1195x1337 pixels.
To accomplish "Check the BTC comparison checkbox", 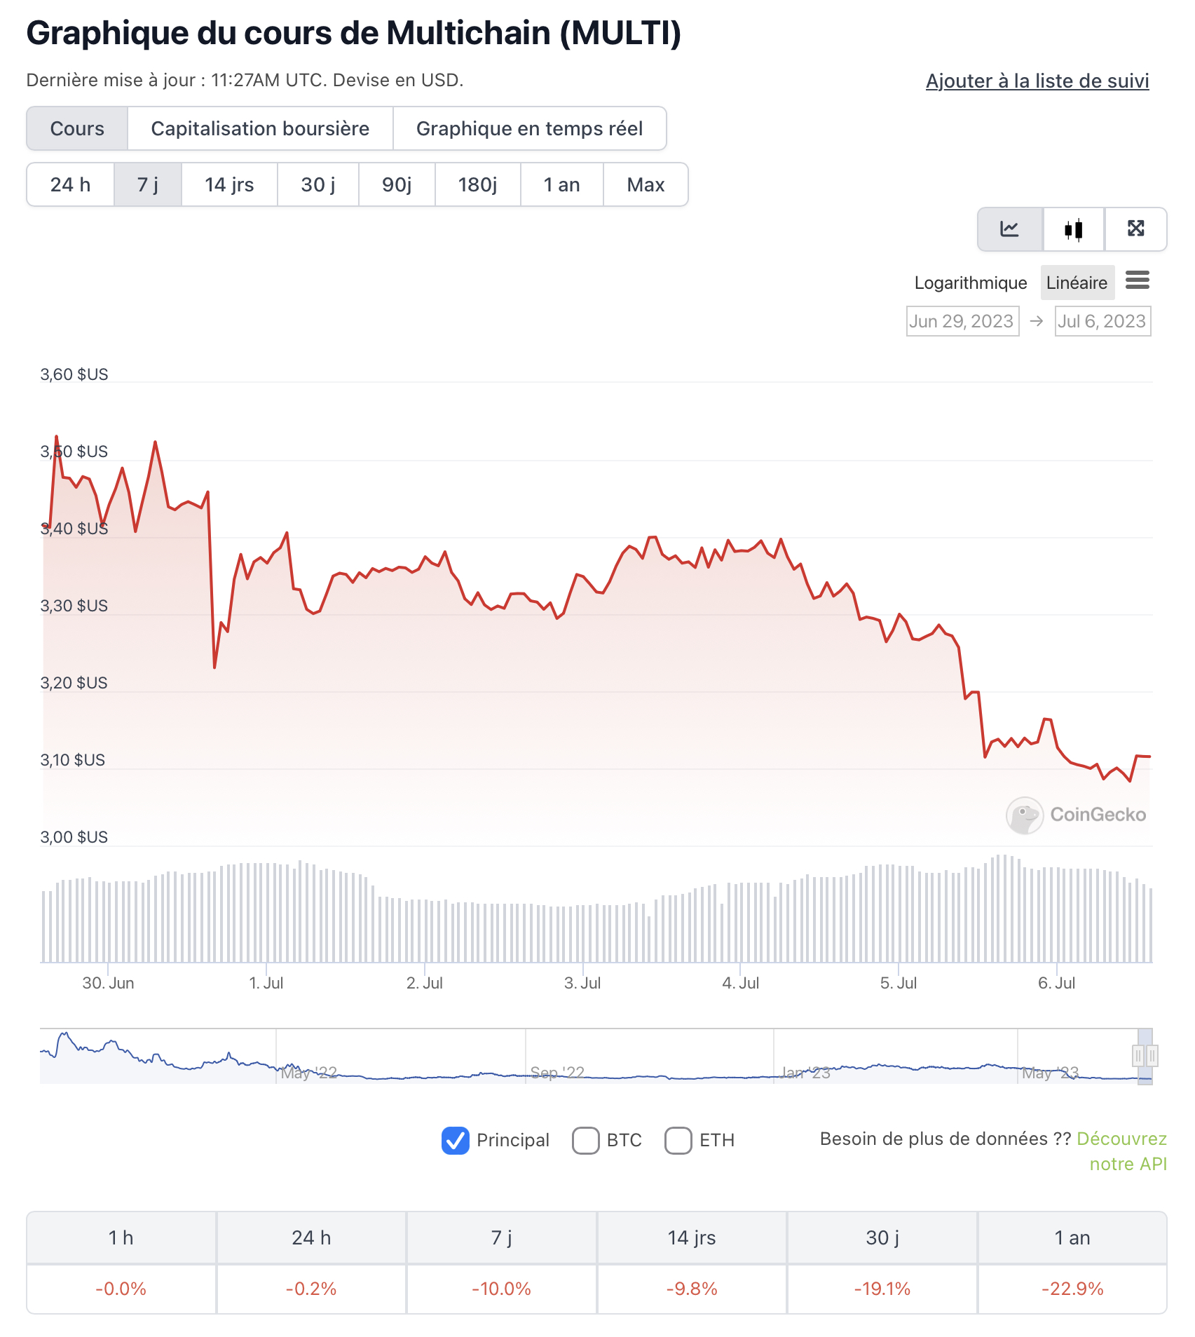I will (586, 1140).
